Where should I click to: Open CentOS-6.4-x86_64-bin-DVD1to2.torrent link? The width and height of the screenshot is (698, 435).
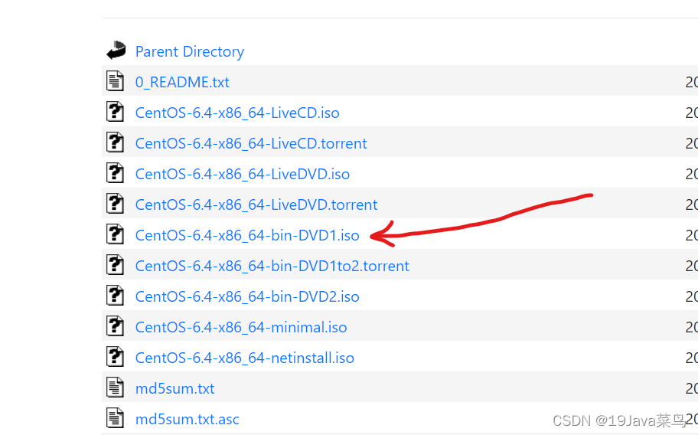pos(272,267)
